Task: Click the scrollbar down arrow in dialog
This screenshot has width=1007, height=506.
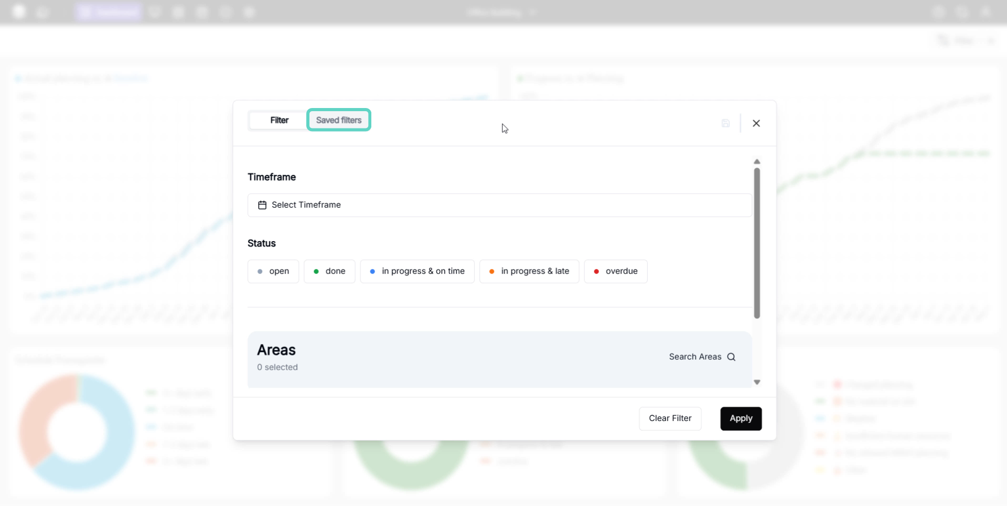Action: click(757, 382)
